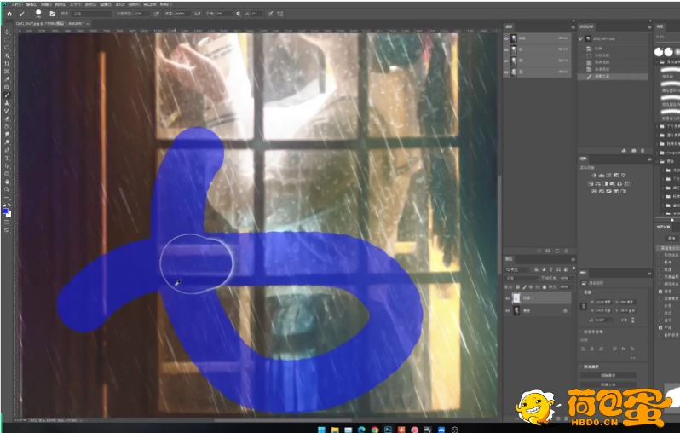
Task: Open the brush preset picker arrow beside size circle
Action: [x=44, y=14]
